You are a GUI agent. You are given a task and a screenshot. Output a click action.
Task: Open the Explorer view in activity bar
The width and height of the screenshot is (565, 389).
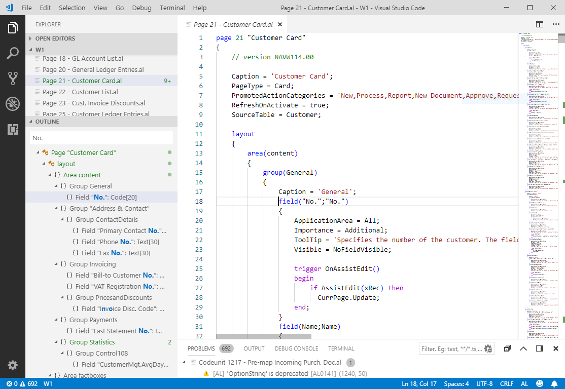pos(13,28)
